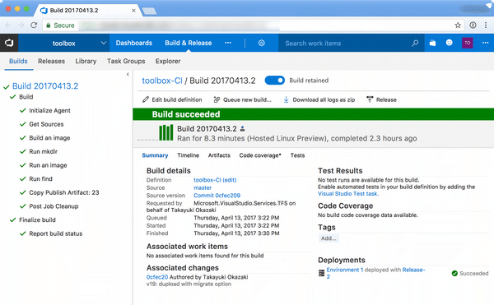
Task: Select Build 20170413.2 in the tree
Action: point(45,86)
